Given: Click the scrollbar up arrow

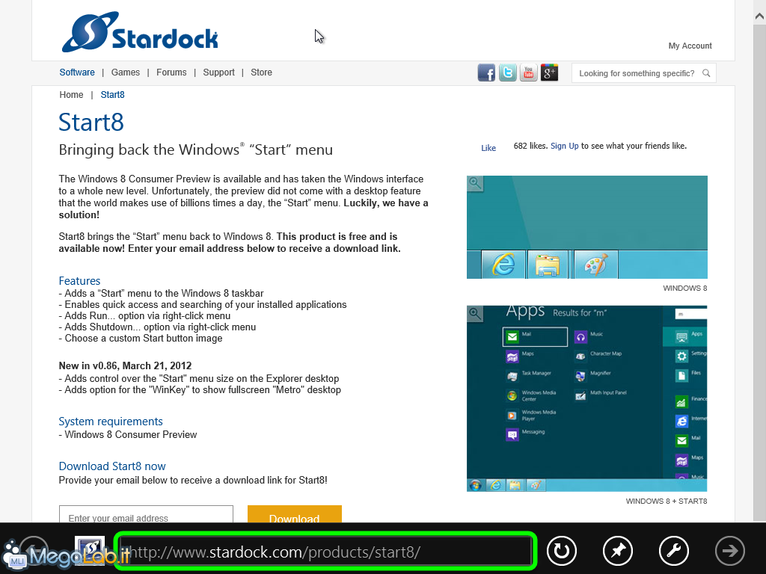Looking at the screenshot, I should pos(759,16).
